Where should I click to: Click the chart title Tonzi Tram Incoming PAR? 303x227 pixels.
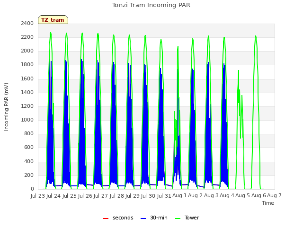click(151, 5)
